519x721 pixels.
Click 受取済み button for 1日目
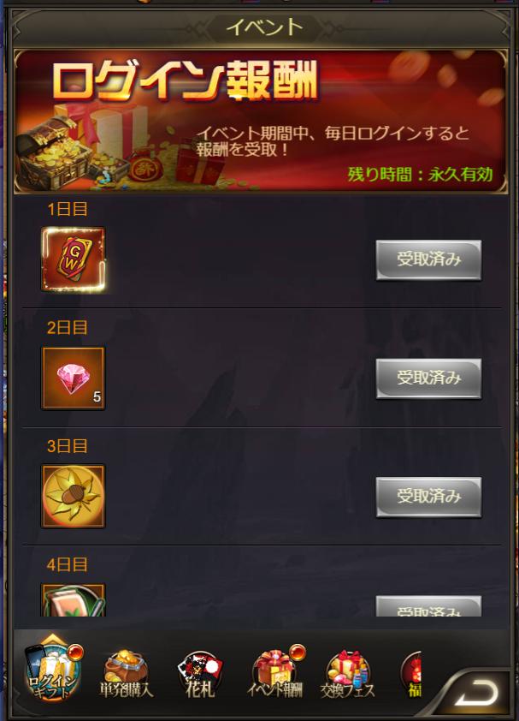pyautogui.click(x=428, y=259)
